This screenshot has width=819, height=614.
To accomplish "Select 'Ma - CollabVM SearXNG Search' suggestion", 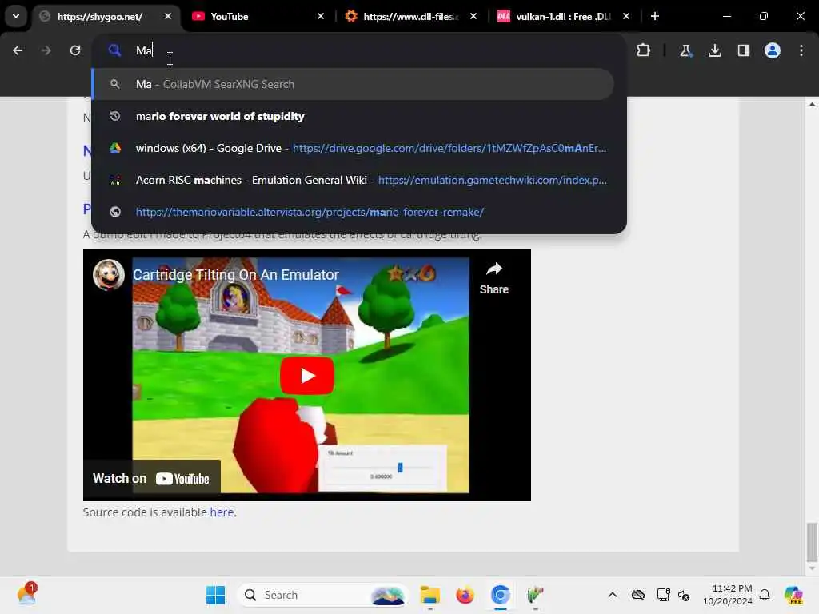I will pos(353,84).
